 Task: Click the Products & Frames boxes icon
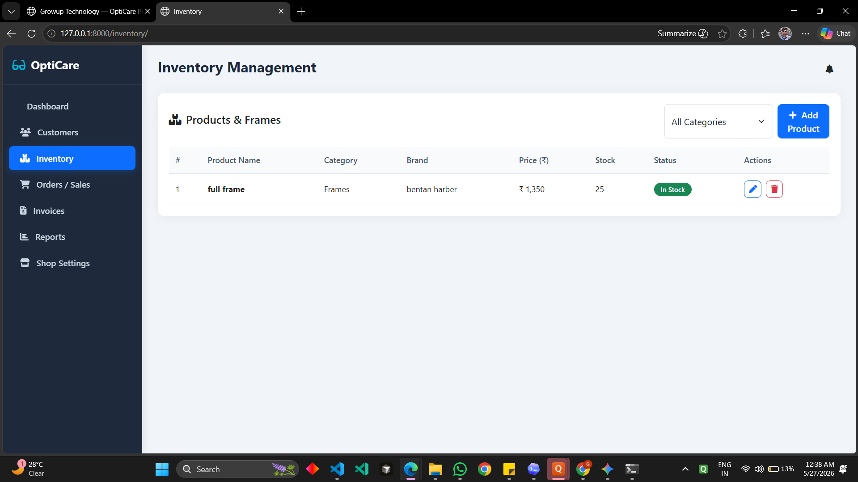(x=175, y=120)
